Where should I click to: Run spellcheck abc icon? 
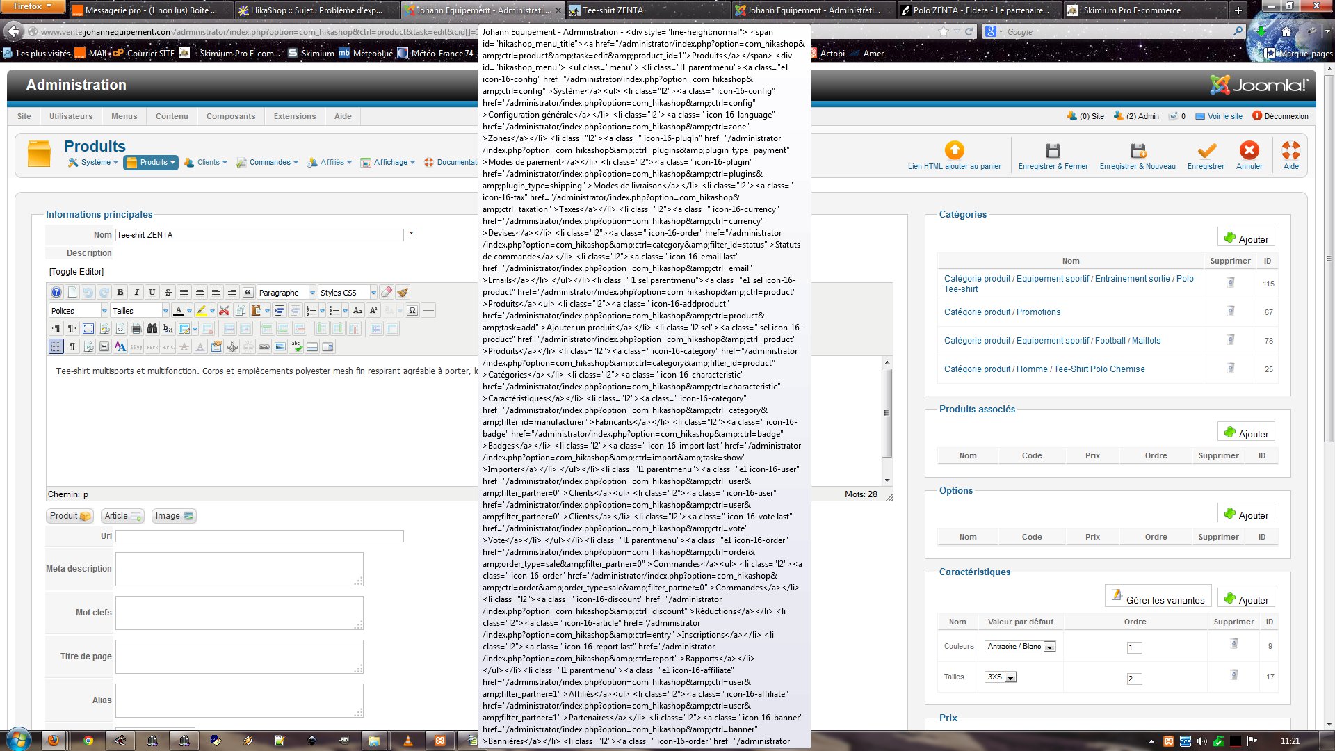(296, 346)
